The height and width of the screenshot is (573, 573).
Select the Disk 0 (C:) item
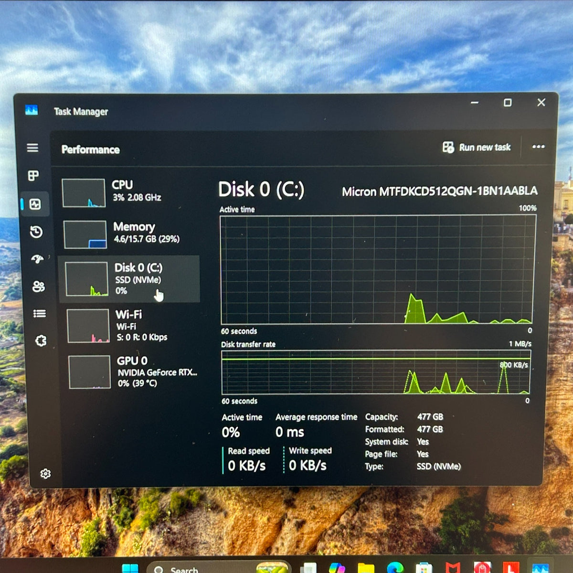(x=129, y=279)
